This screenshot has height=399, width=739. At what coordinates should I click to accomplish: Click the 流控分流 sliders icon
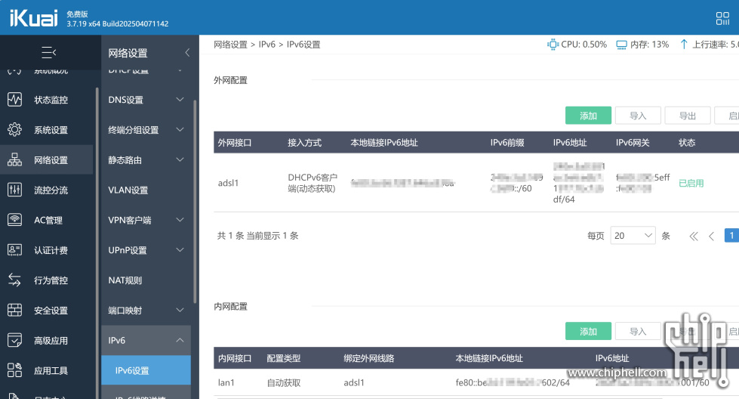[14, 190]
